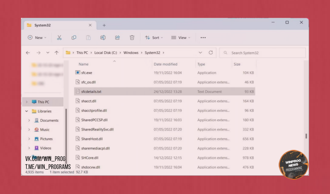This screenshot has width=330, height=194.
Task: Click the Share icon
Action: (117, 37)
